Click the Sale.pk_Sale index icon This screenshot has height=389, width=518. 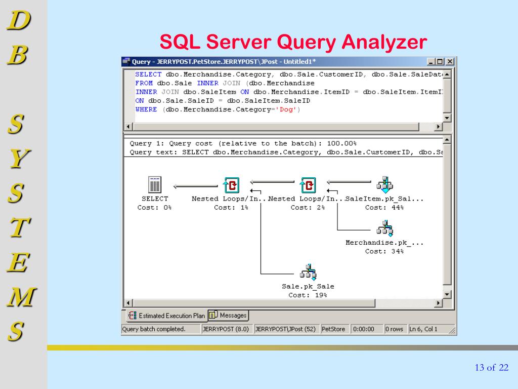[x=308, y=272]
